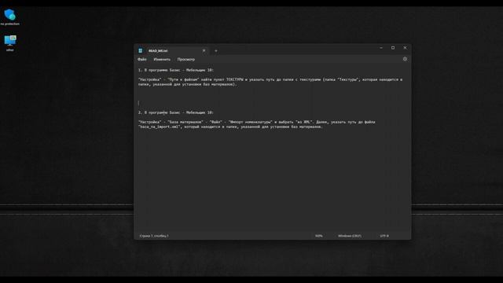Add a new tab in Notepad
Screen dimensions: 503x283
click(x=216, y=50)
